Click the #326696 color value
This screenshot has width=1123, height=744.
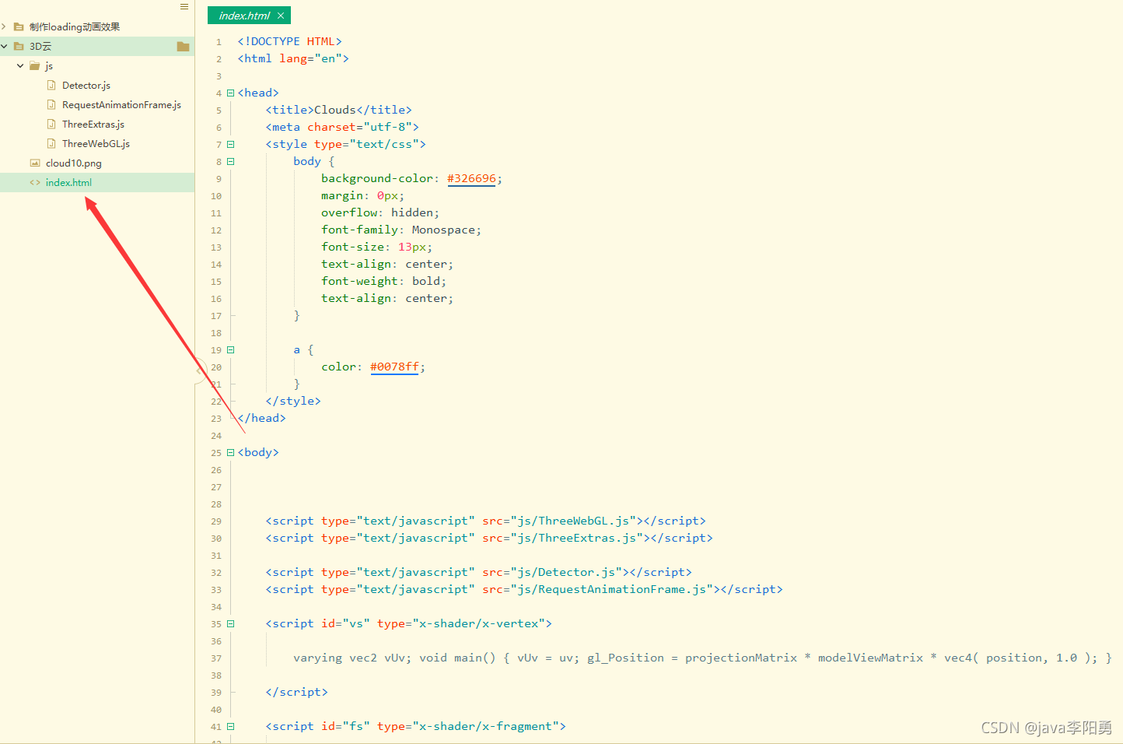tap(471, 178)
